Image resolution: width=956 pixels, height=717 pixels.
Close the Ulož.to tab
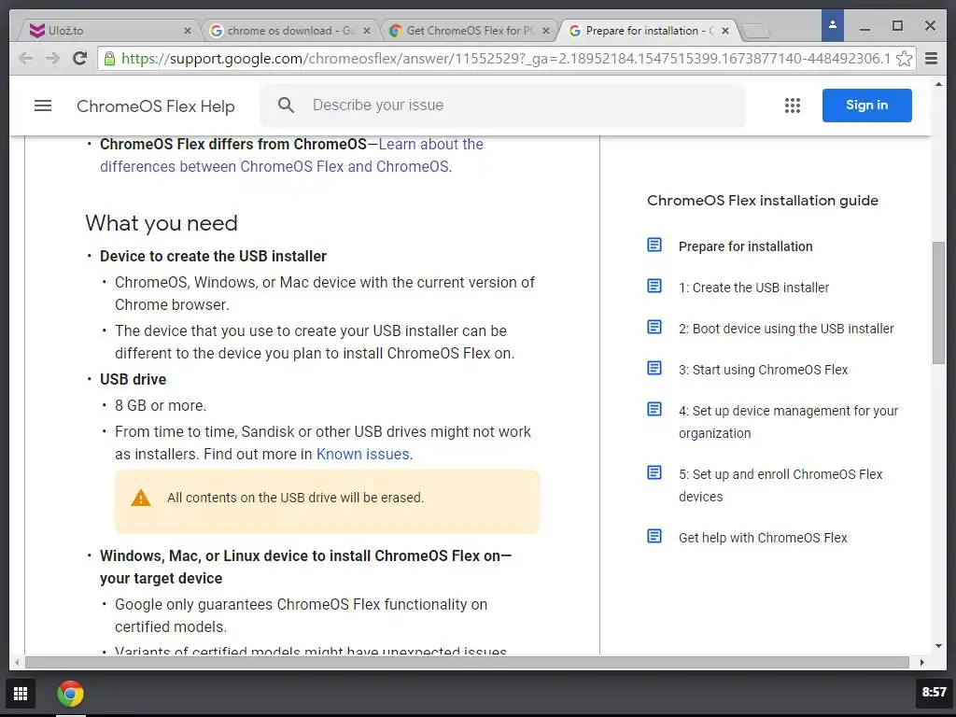[187, 31]
